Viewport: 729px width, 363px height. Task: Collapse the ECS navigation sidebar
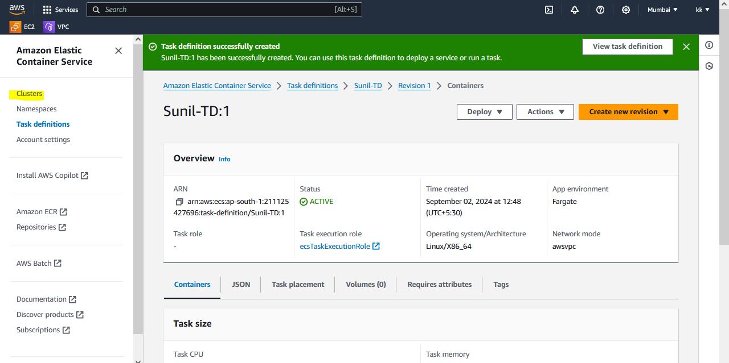(118, 51)
